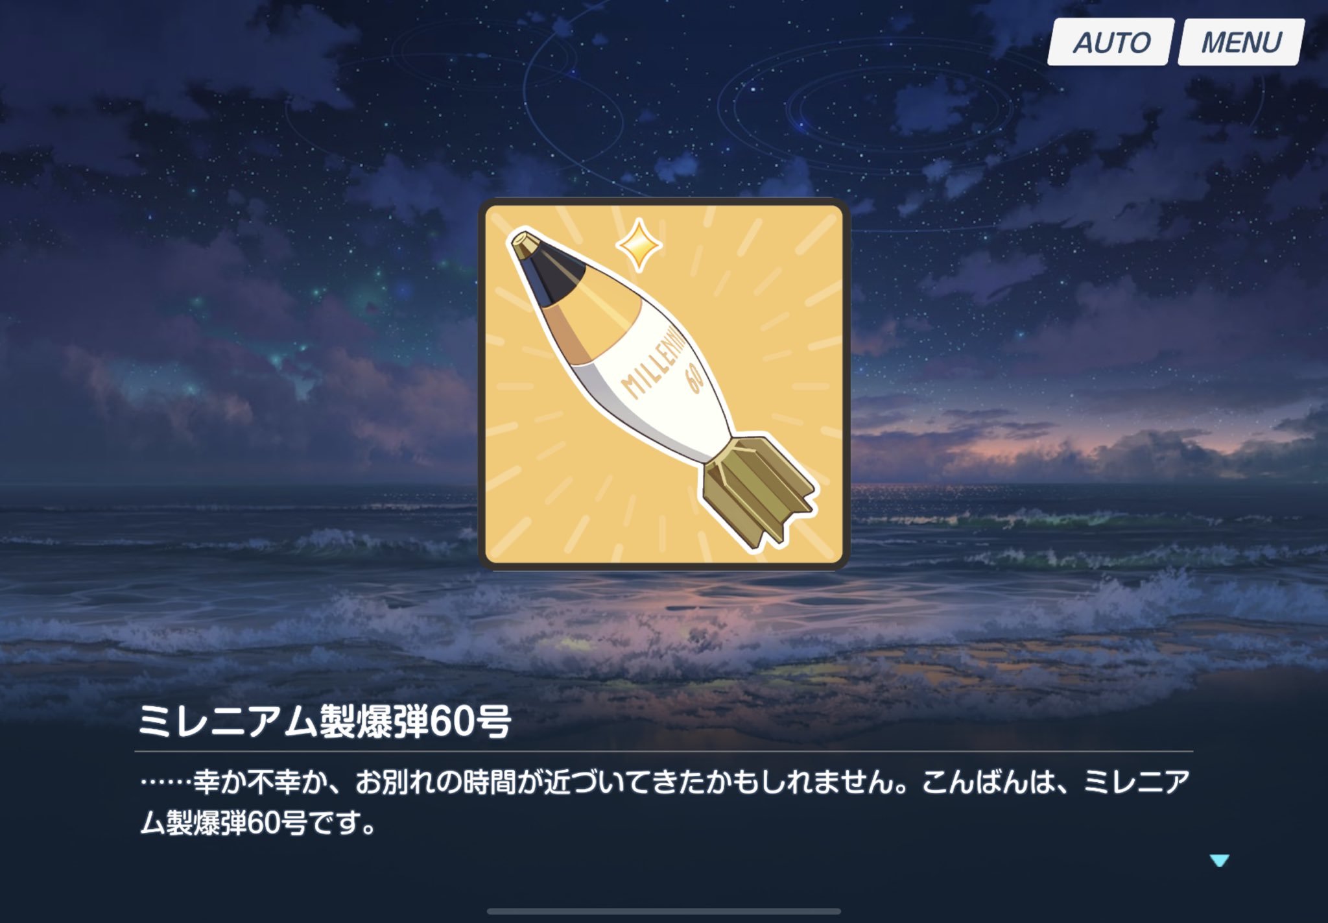Tap the speaker name ミレニアム製爆弾60号
The width and height of the screenshot is (1328, 923).
point(325,721)
